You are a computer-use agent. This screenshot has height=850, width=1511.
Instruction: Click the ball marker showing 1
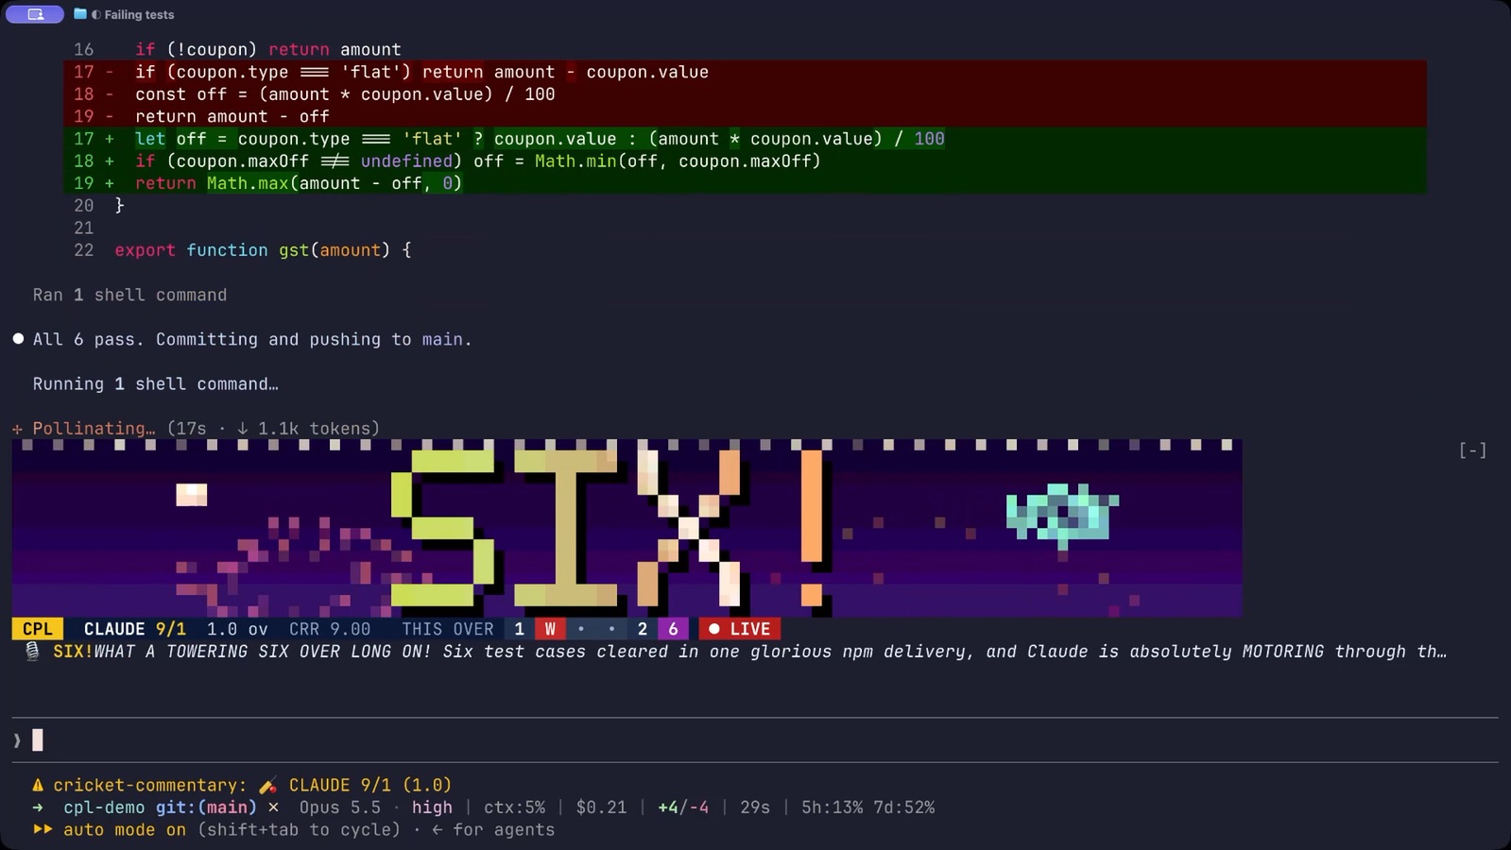point(519,629)
